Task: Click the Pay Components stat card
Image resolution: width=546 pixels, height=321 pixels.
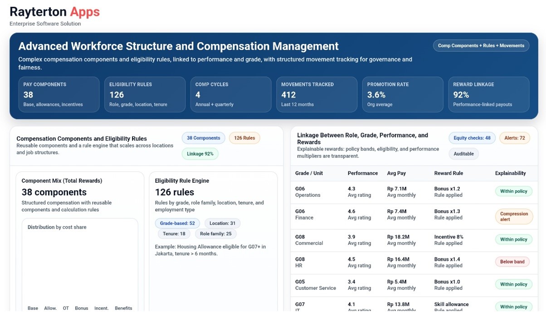Action: click(59, 94)
